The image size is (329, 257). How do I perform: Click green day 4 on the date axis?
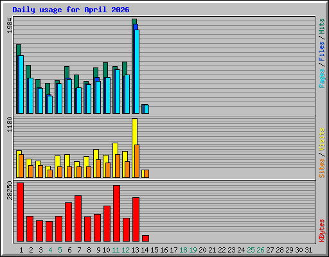click(50, 250)
